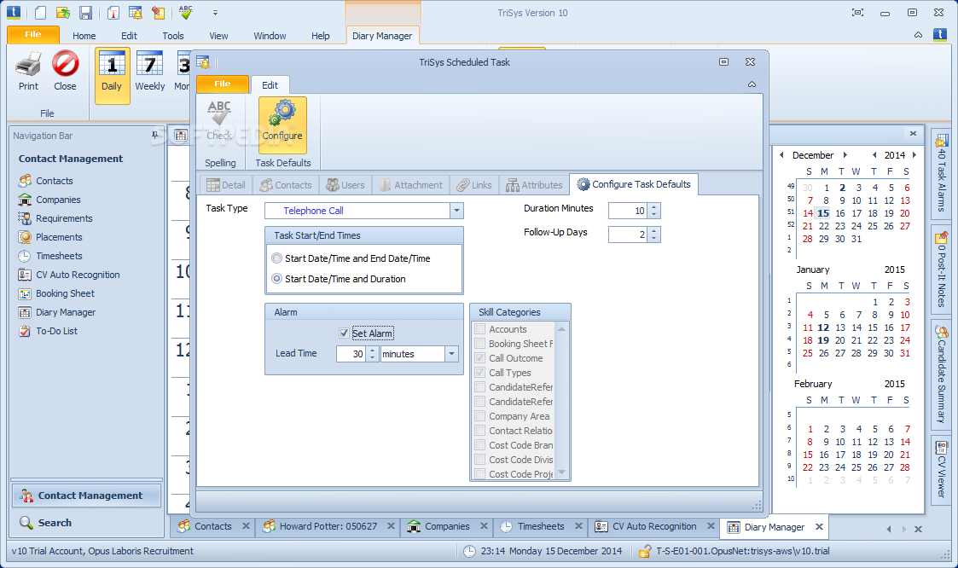Collapse the main window ribbon chevron

(918, 36)
